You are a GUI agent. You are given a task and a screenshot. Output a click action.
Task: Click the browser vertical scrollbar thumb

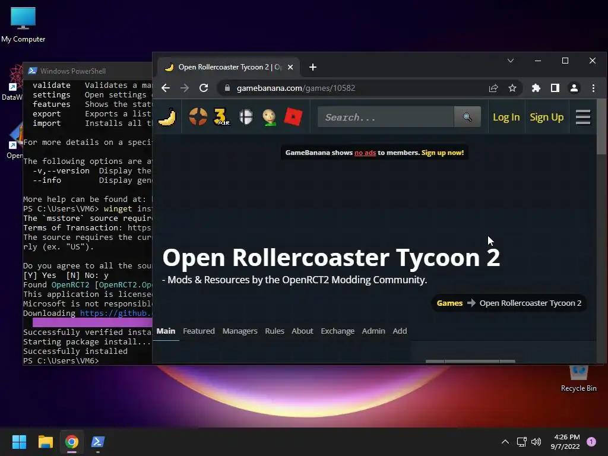[601, 126]
